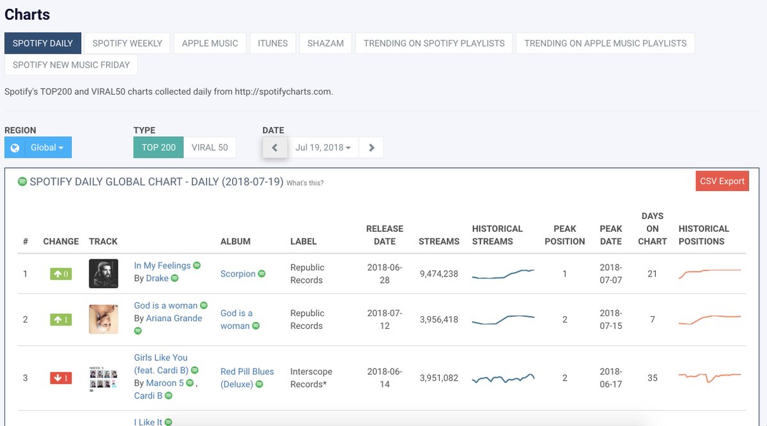Click the Spotify icon beside Drake
Viewport: 767px width, 426px height.
pyautogui.click(x=175, y=278)
